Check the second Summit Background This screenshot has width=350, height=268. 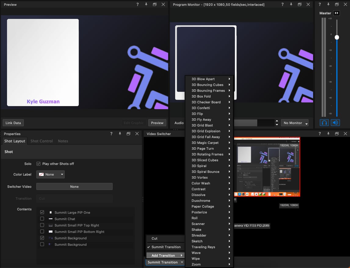(x=42, y=244)
